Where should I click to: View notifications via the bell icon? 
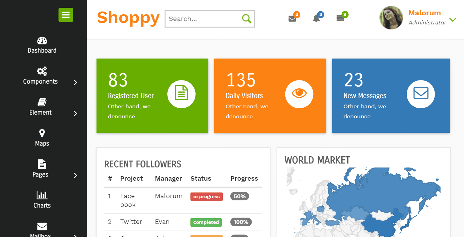[316, 18]
